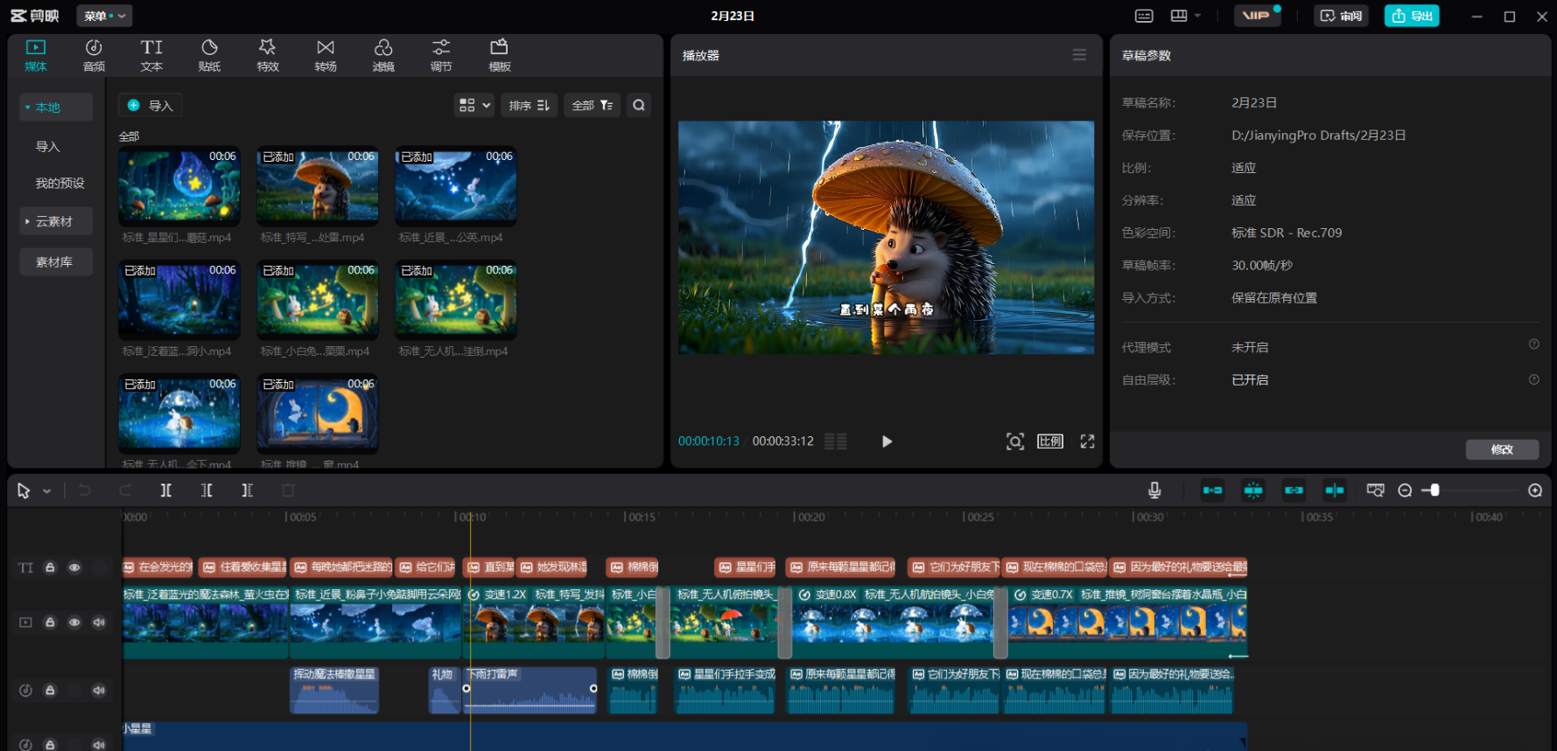This screenshot has height=751, width=1557.
Task: Open the layout switch dropdown in title bar
Action: pyautogui.click(x=1186, y=16)
